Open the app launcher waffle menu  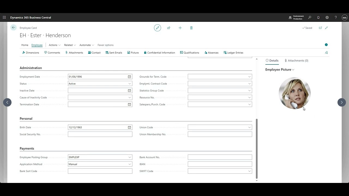[x=4, y=17]
